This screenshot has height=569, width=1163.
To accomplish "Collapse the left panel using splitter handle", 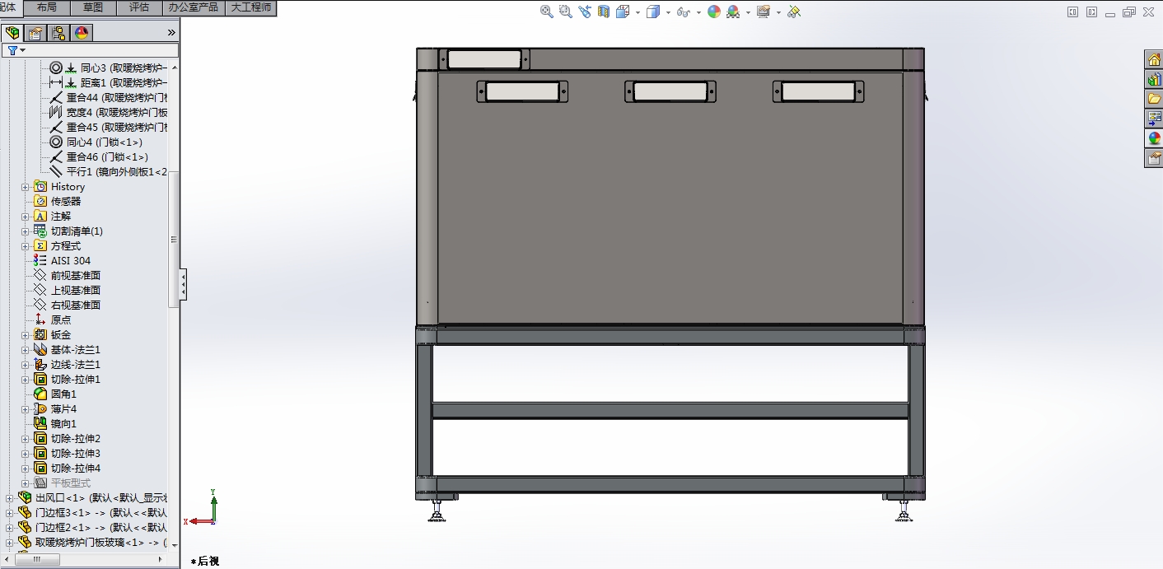I will (x=183, y=284).
